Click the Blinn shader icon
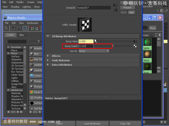 click(32, 54)
